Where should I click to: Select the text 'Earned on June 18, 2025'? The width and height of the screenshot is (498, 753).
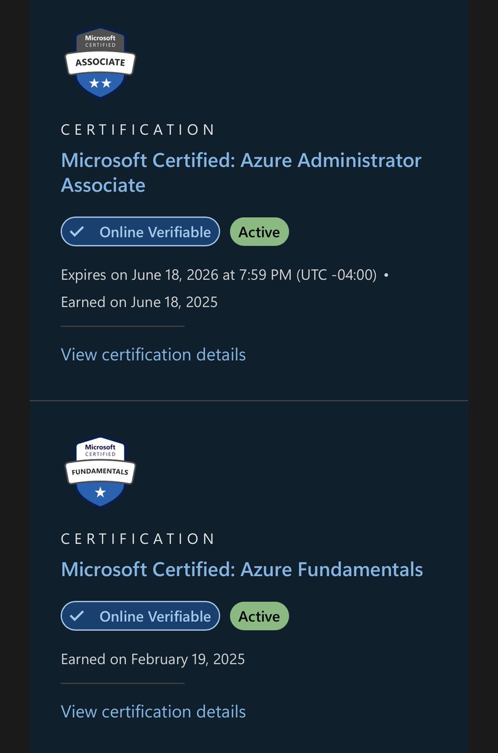[x=139, y=302]
